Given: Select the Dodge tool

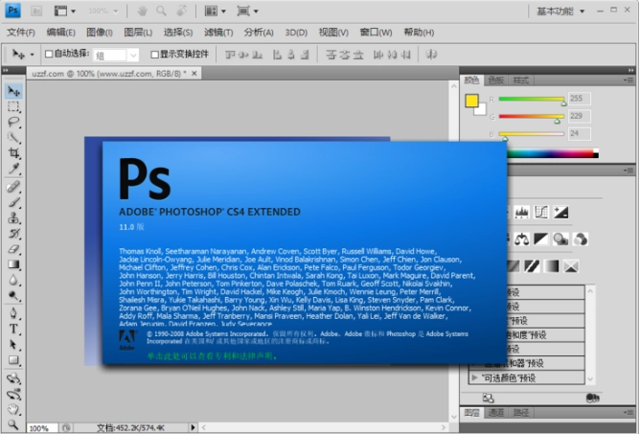Looking at the screenshot, I should pyautogui.click(x=13, y=296).
